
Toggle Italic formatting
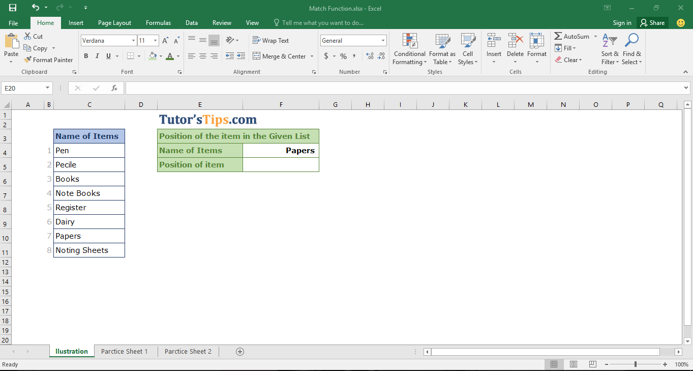click(97, 56)
